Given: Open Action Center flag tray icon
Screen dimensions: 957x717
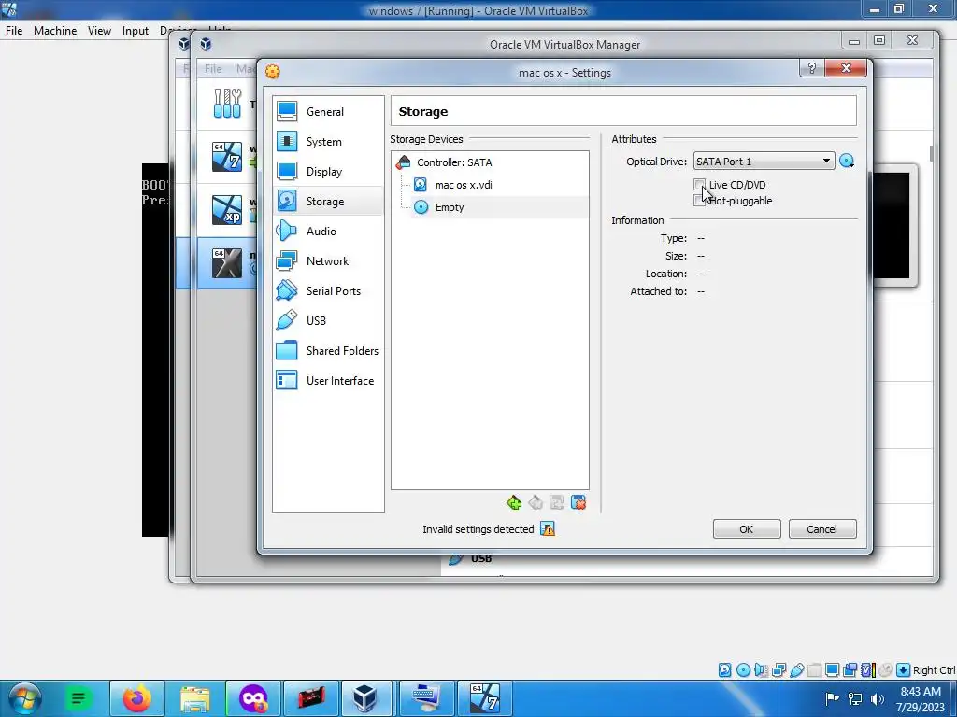Looking at the screenshot, I should [832, 698].
